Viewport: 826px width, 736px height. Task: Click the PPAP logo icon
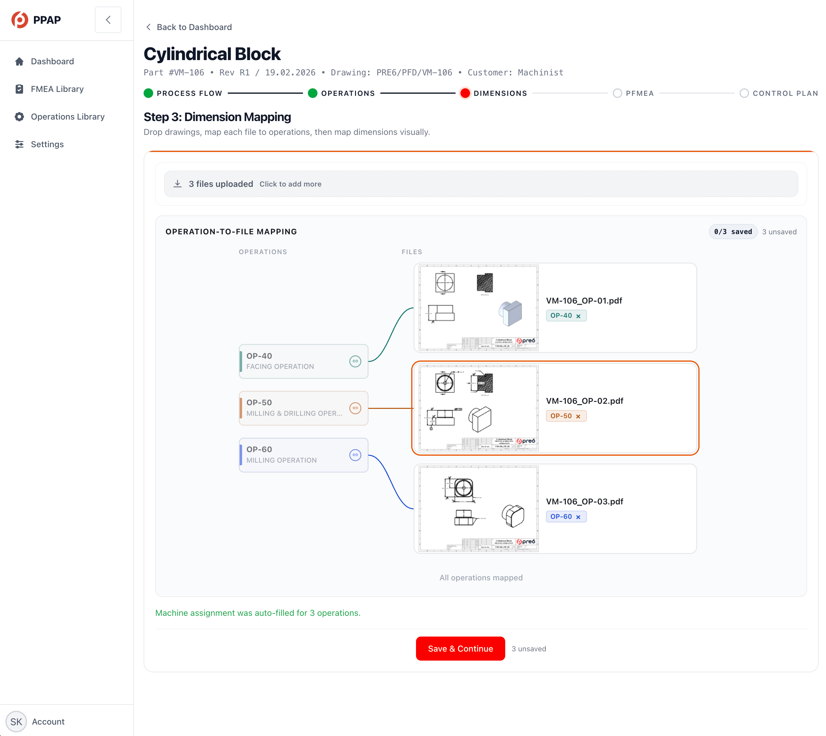point(20,20)
